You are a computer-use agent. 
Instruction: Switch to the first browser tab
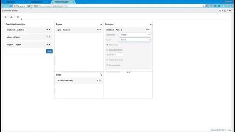[11, 2]
